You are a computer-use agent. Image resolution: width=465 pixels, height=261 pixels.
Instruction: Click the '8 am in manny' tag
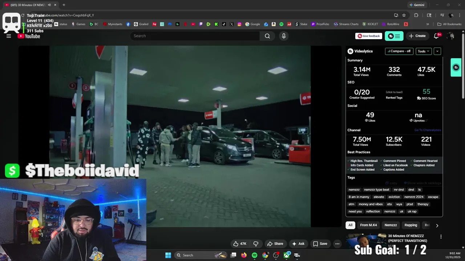pos(359,197)
